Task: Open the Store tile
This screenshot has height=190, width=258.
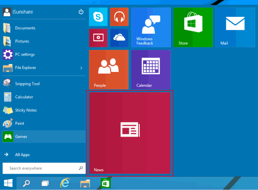Action: point(193,28)
